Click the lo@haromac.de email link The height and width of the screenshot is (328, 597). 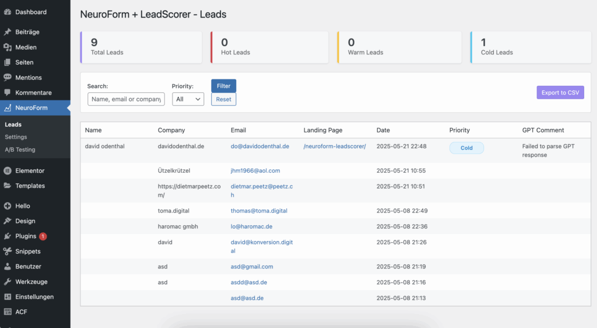point(251,226)
